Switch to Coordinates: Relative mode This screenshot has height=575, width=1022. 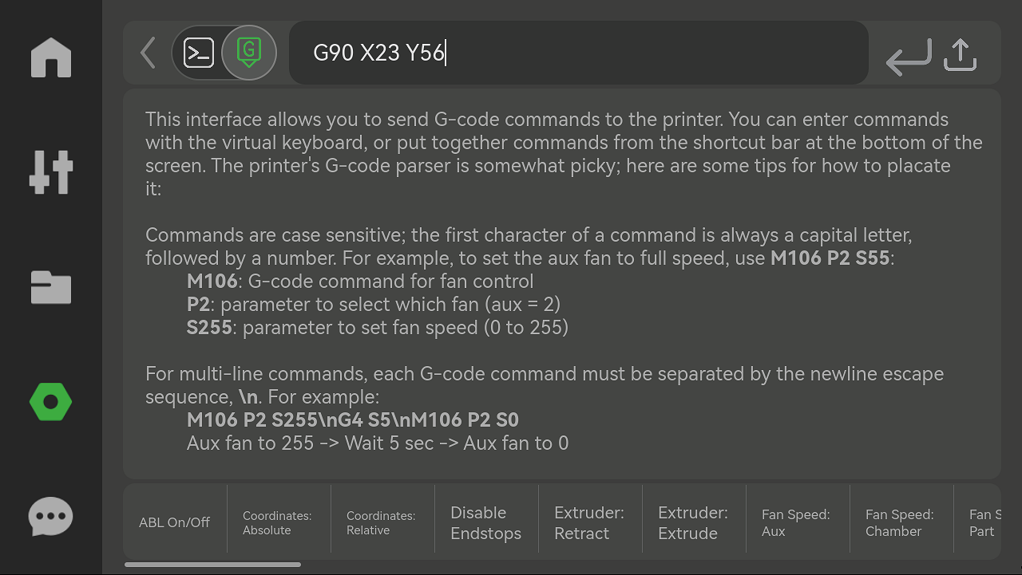[382, 522]
